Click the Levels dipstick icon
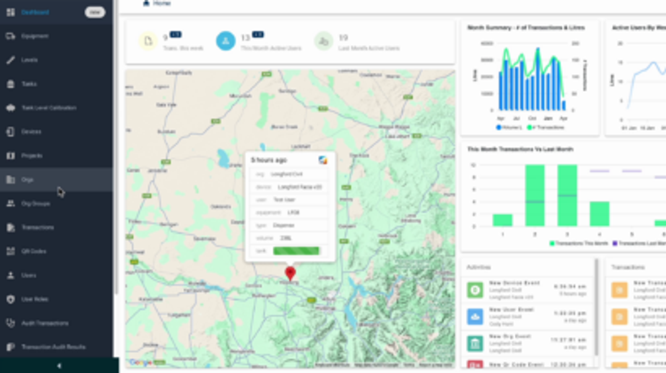The width and height of the screenshot is (666, 373). (10, 60)
